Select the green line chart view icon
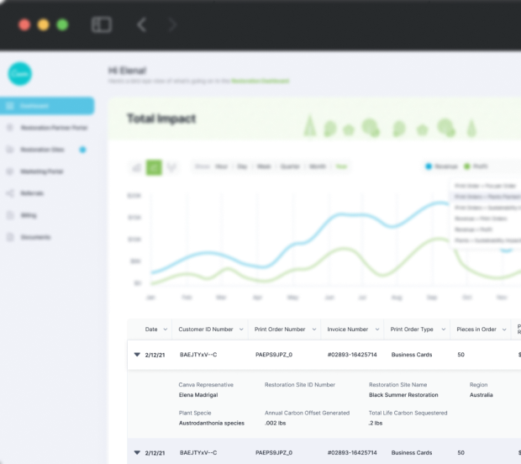 (x=154, y=167)
